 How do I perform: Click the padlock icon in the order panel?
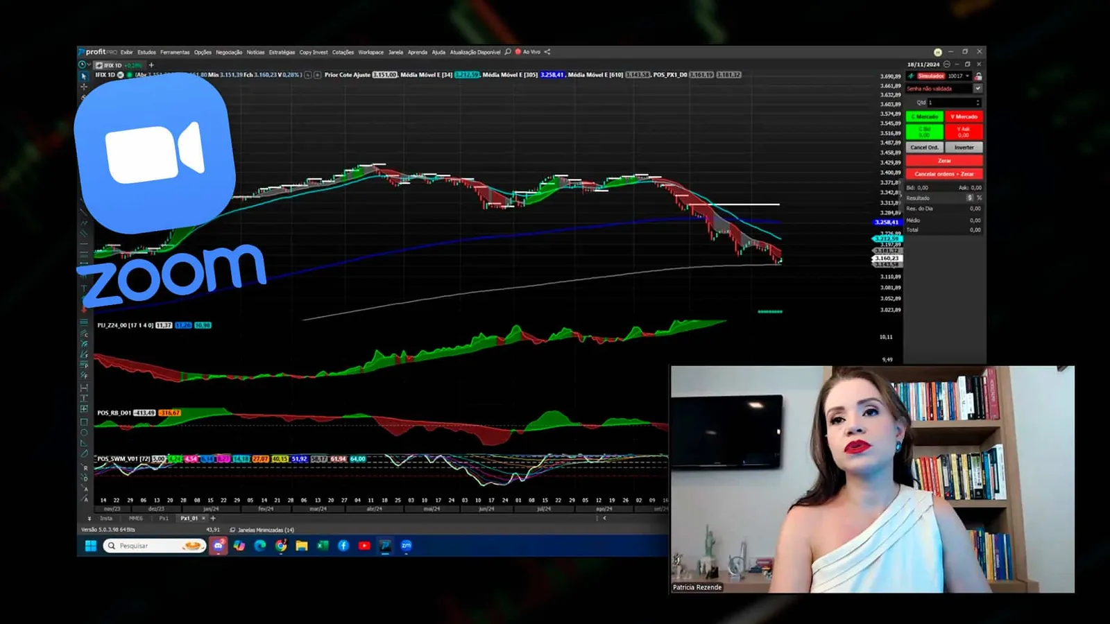click(x=978, y=76)
